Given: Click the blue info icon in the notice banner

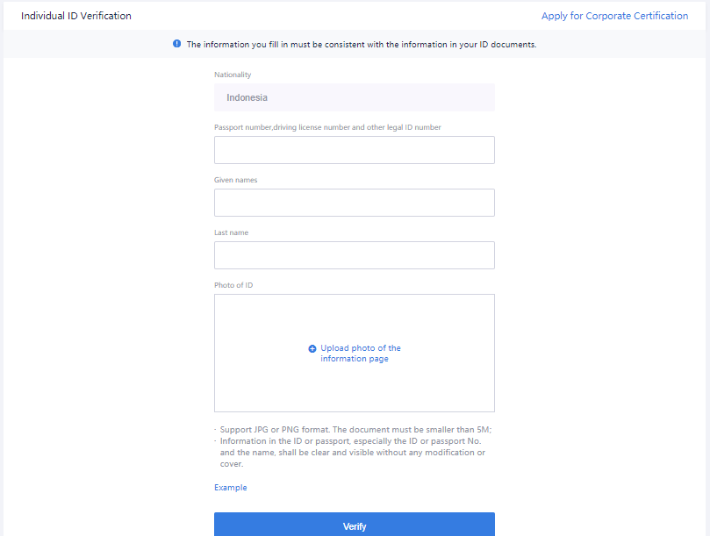Looking at the screenshot, I should click(177, 44).
